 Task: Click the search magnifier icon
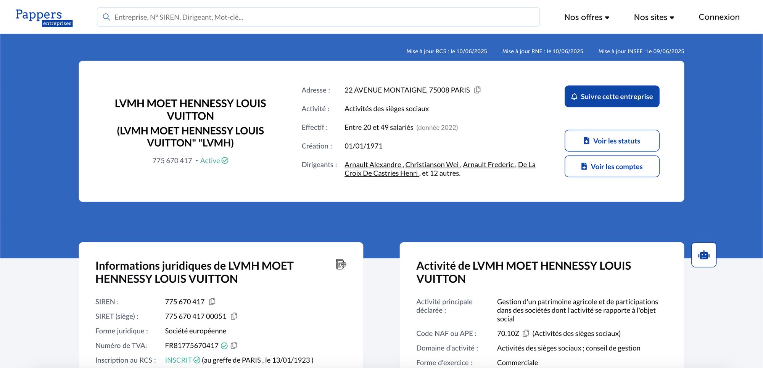coord(106,17)
